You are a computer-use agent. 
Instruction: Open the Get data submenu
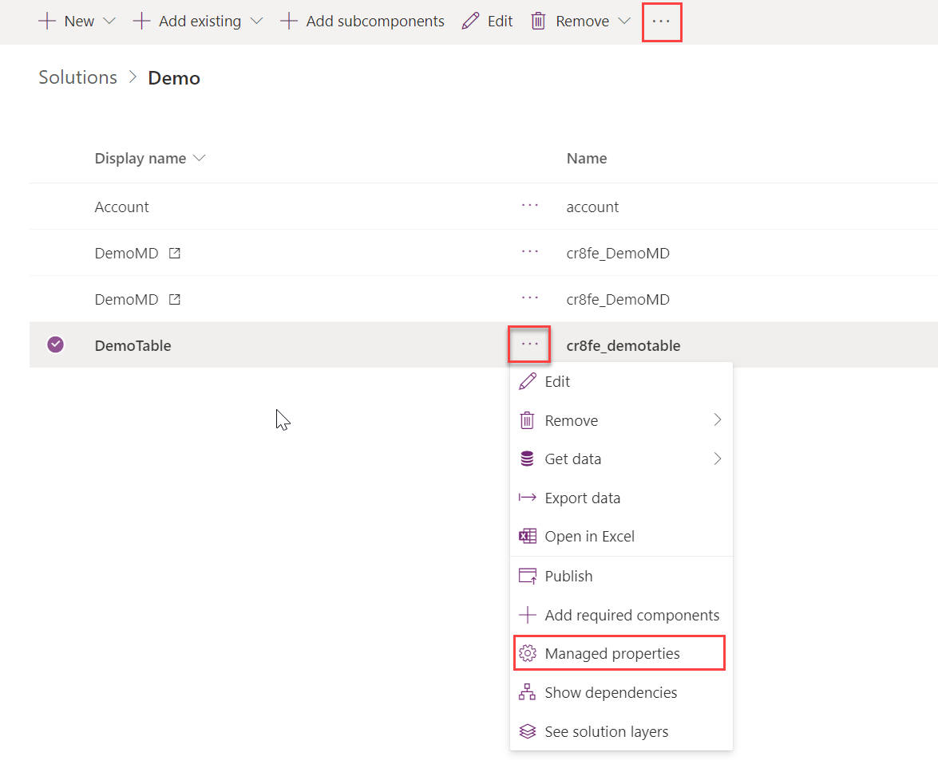click(621, 459)
